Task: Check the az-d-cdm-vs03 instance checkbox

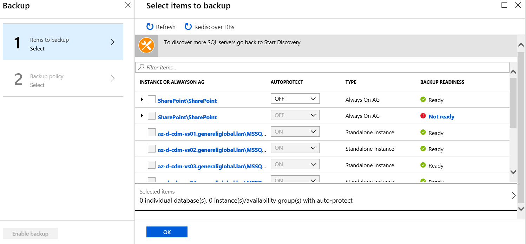Action: (x=151, y=165)
